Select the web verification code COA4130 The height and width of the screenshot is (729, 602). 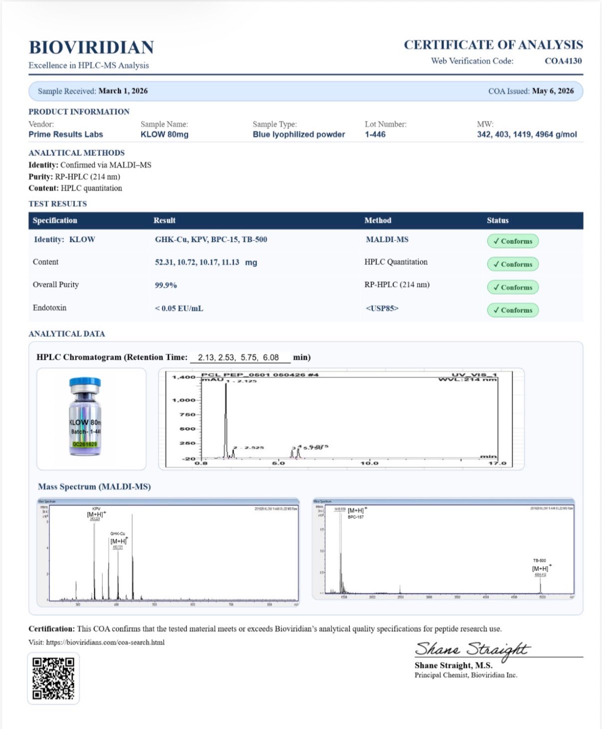[563, 61]
